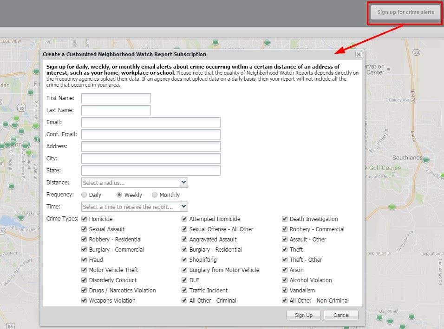Uncheck the Theft crime type

point(284,249)
